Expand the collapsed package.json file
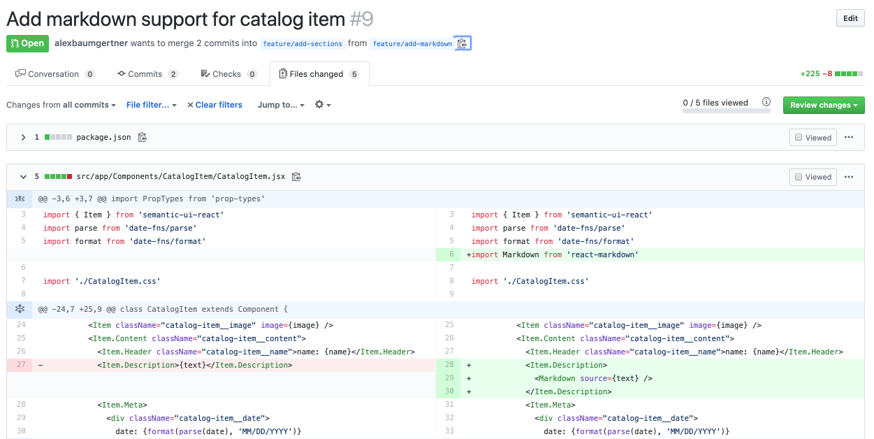This screenshot has height=439, width=874. (x=23, y=138)
